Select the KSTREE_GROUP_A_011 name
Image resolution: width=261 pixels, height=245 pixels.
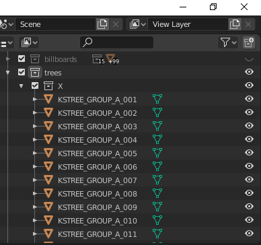98,234
